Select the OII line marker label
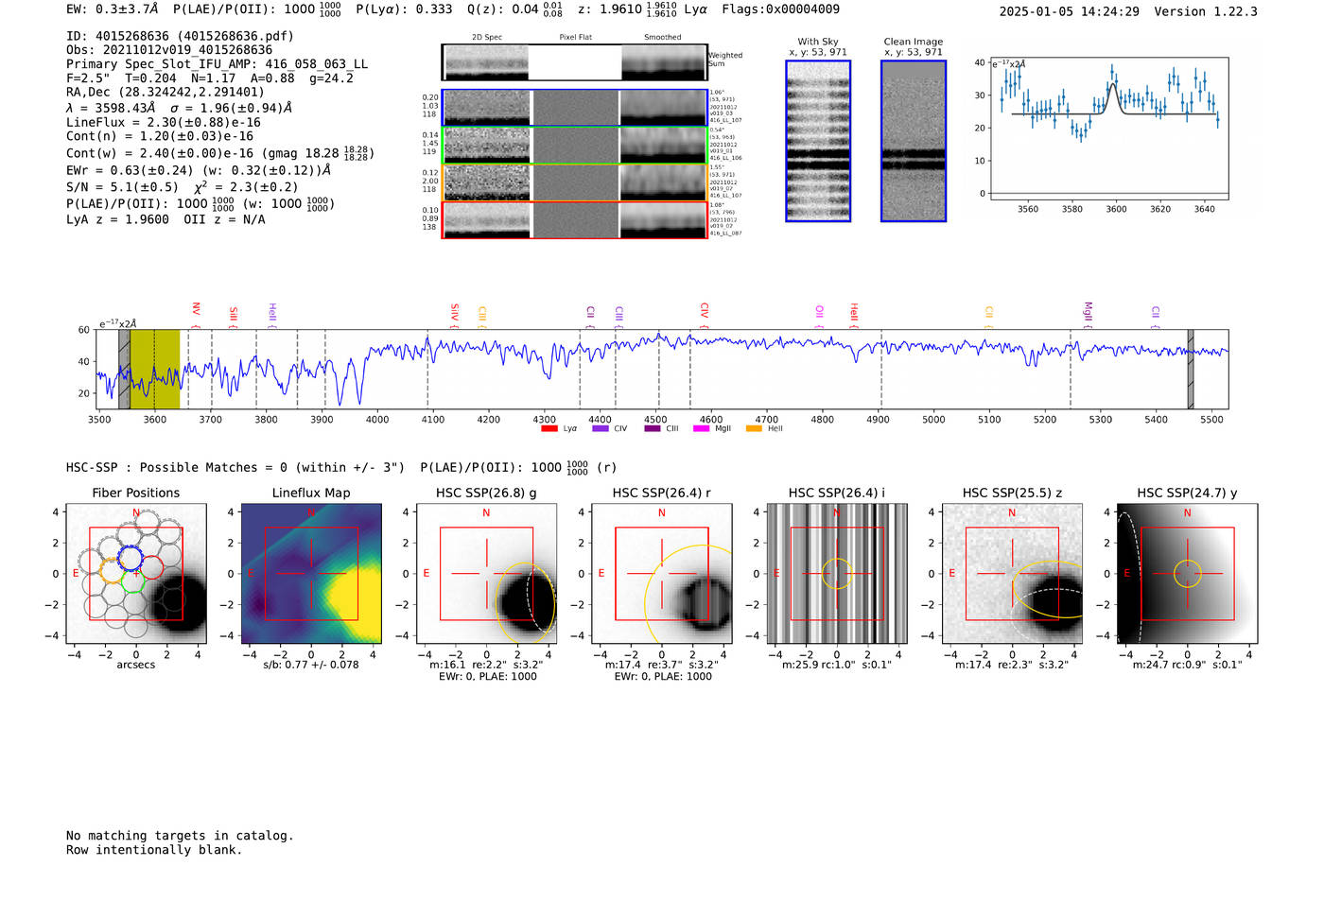Screen dimensions: 1324x901 point(819,312)
